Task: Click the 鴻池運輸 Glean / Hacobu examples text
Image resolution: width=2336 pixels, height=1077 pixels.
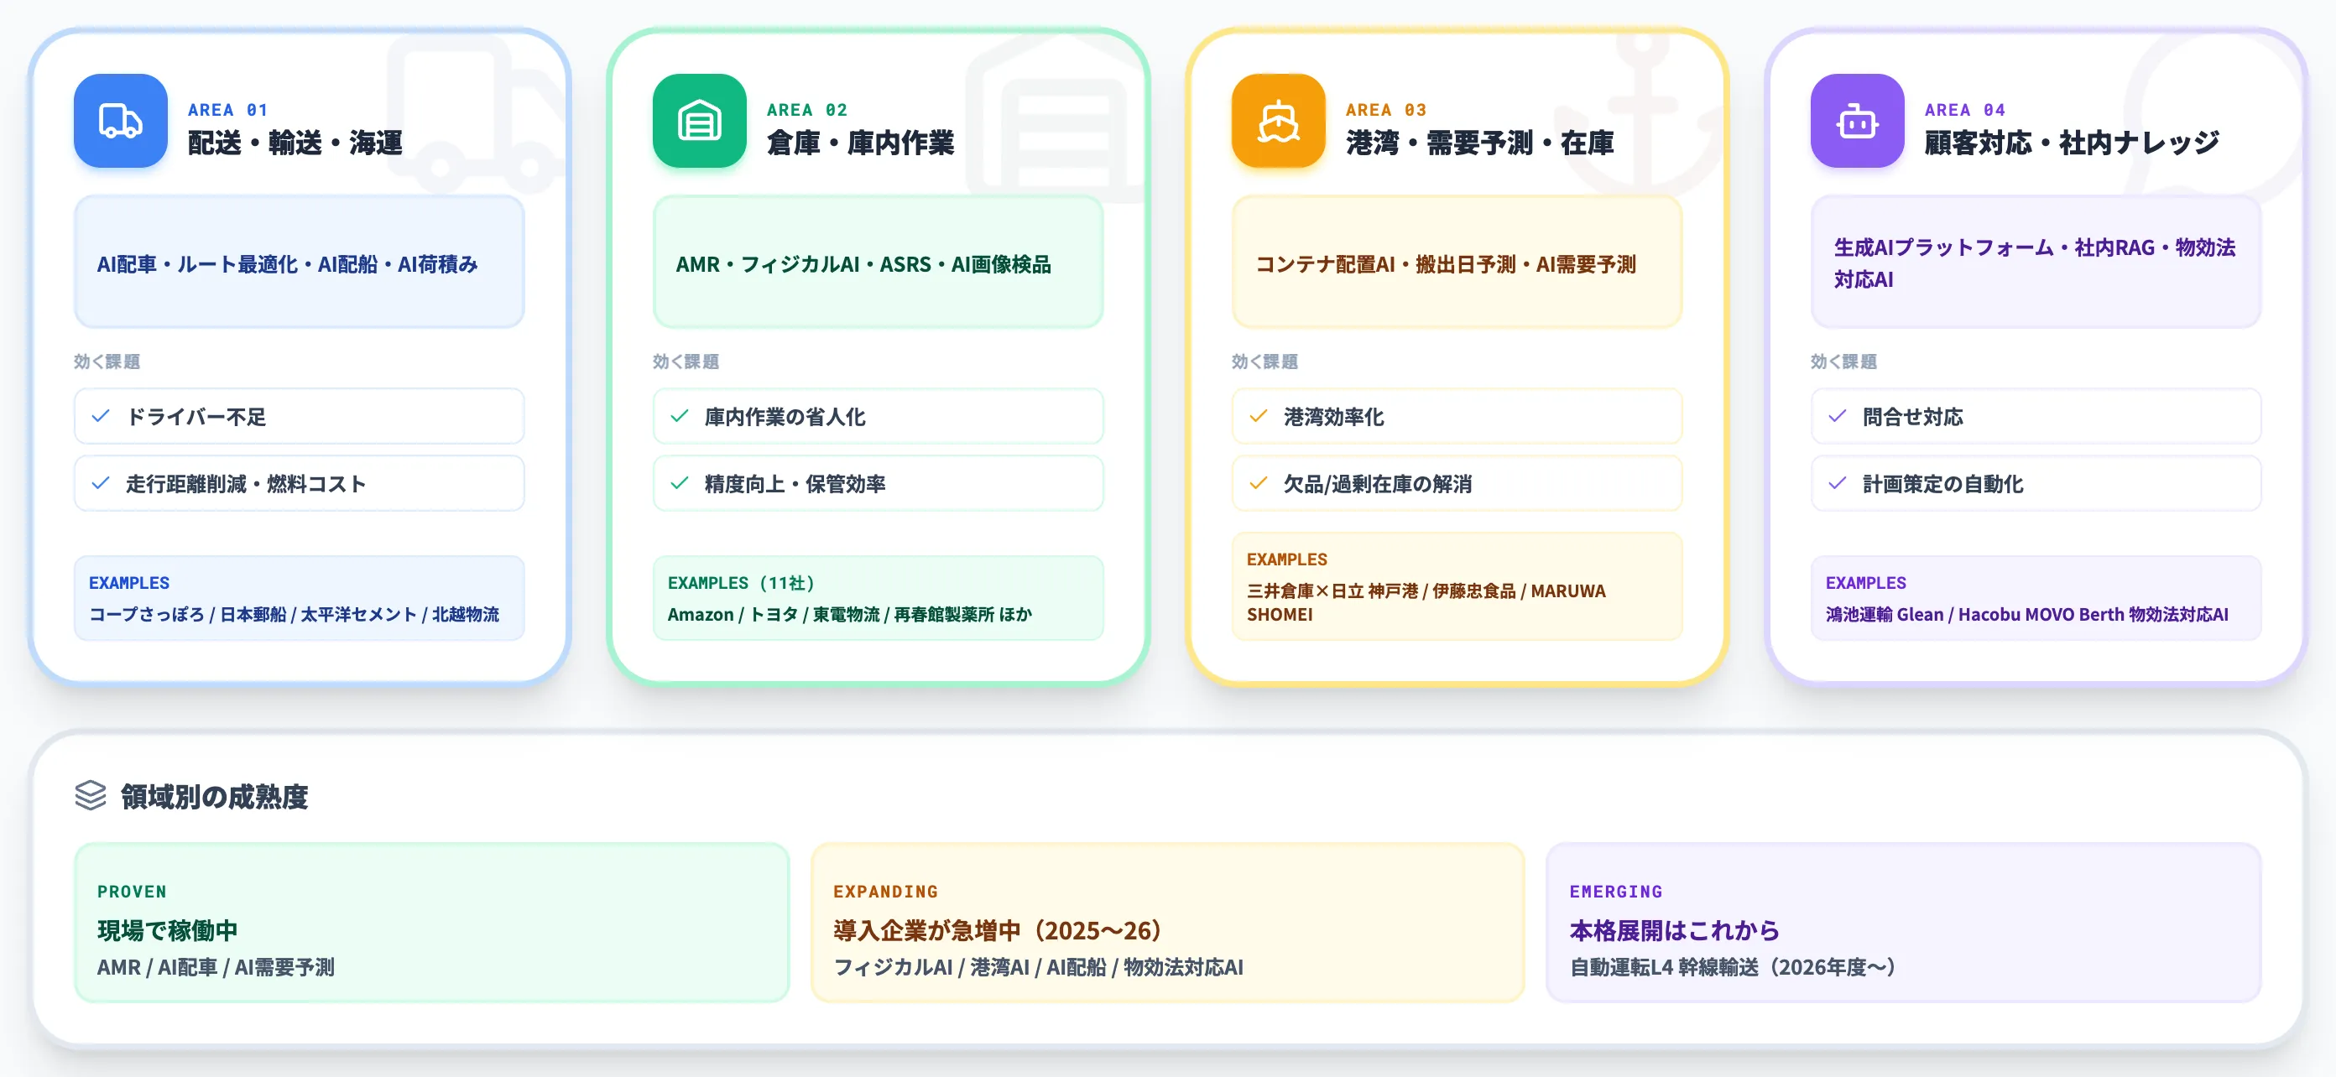Action: [x=2026, y=615]
